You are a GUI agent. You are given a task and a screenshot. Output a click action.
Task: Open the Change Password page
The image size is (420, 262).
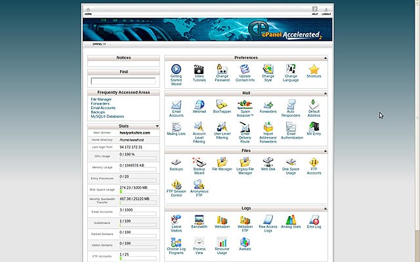point(222,73)
